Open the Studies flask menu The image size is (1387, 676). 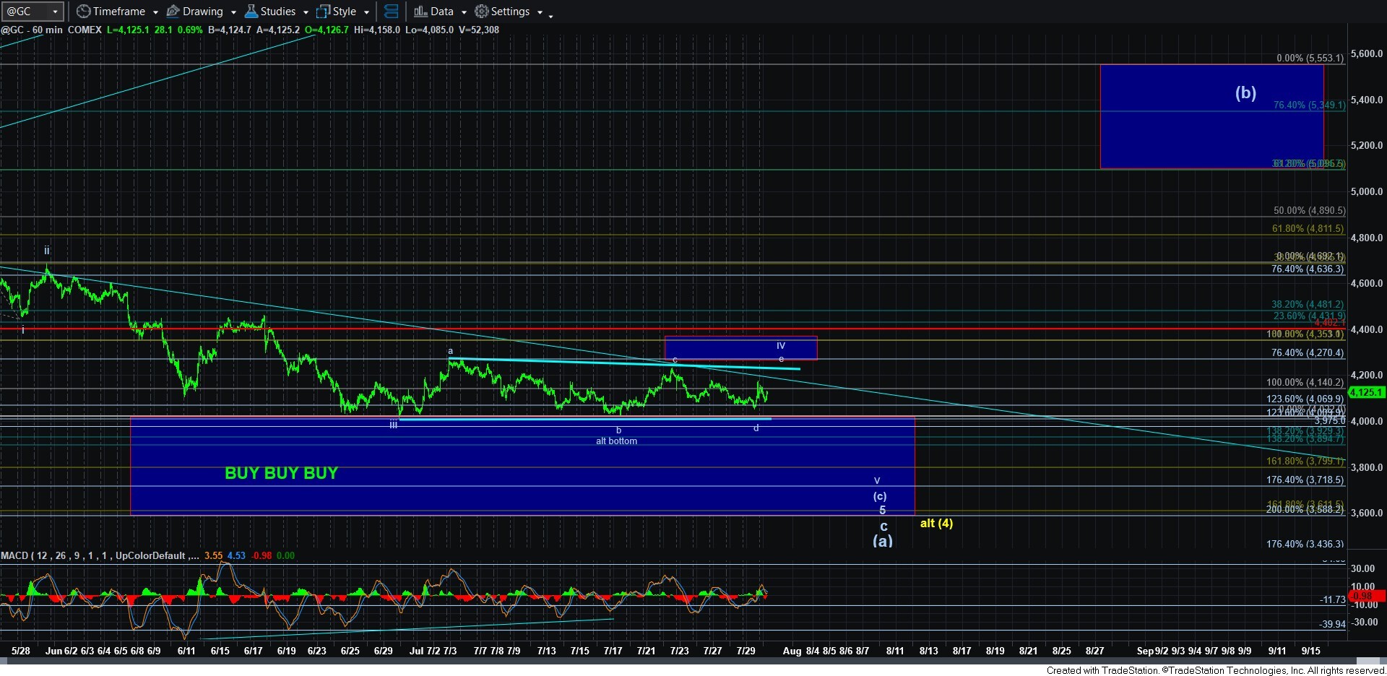tap(276, 12)
